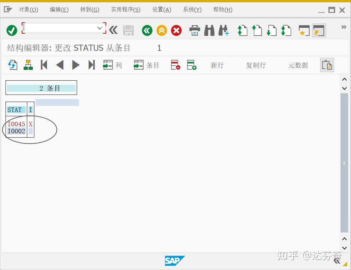This screenshot has width=351, height=270.
Task: Open the 编辑(E) menu
Action: [x=59, y=10]
